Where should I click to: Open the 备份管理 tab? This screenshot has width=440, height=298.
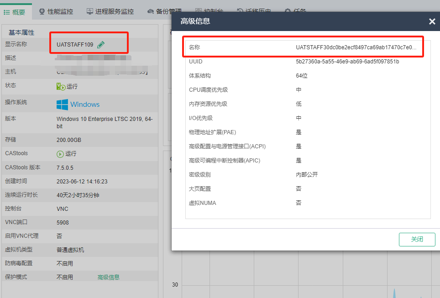(164, 11)
